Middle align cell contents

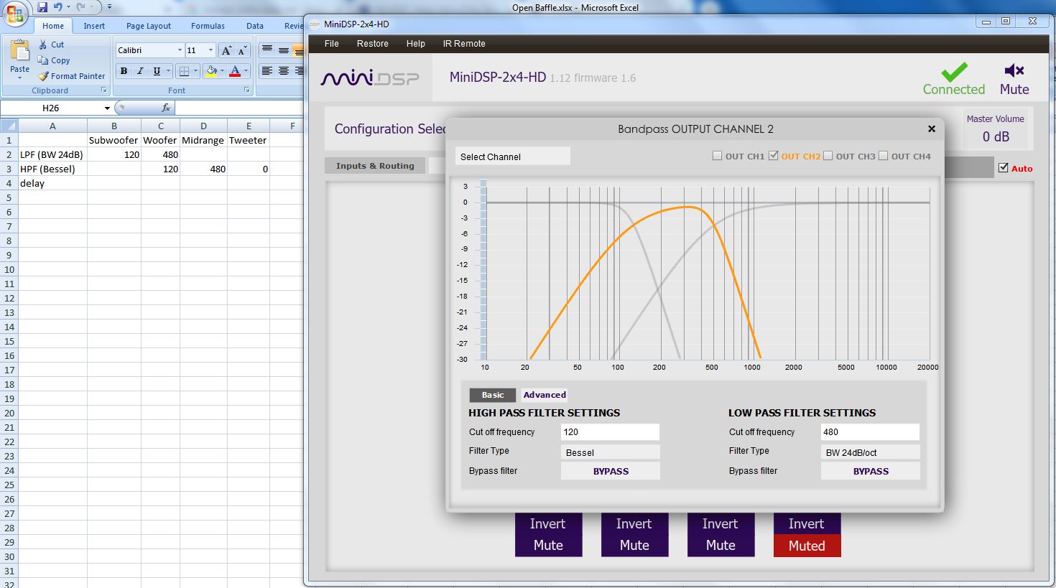point(284,50)
